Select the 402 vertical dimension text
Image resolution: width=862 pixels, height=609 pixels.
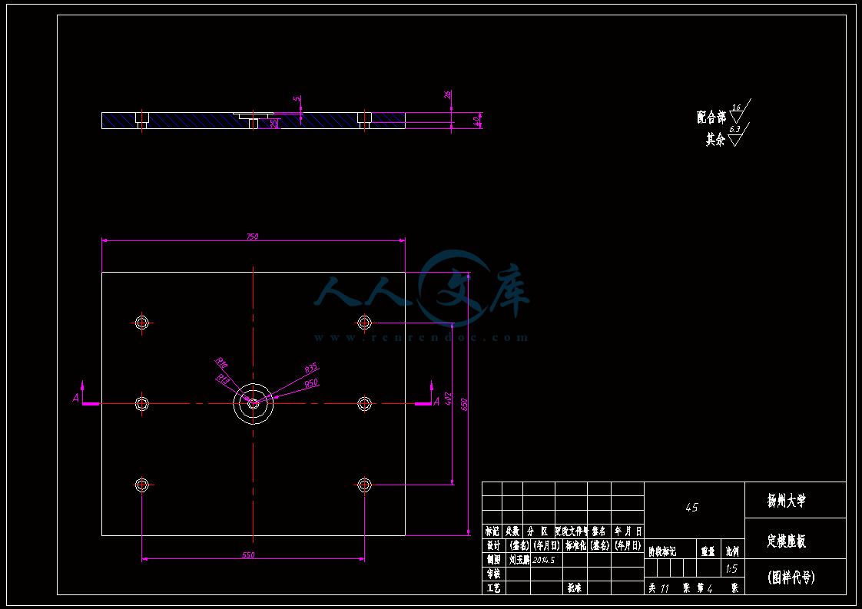[x=447, y=399]
